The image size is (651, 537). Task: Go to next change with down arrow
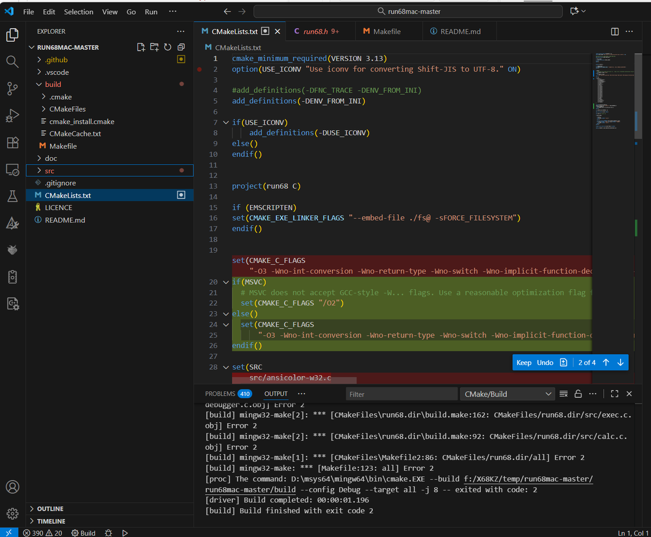(620, 362)
